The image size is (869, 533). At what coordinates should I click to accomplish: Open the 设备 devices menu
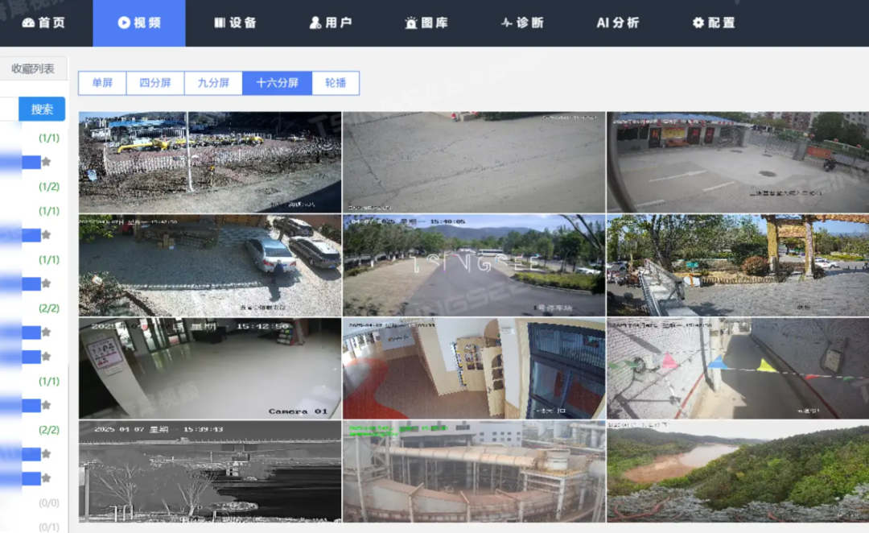(235, 23)
